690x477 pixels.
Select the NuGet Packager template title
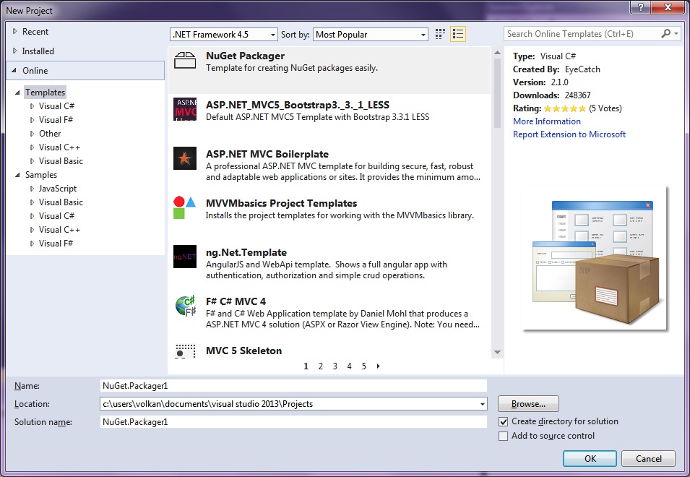pos(245,56)
